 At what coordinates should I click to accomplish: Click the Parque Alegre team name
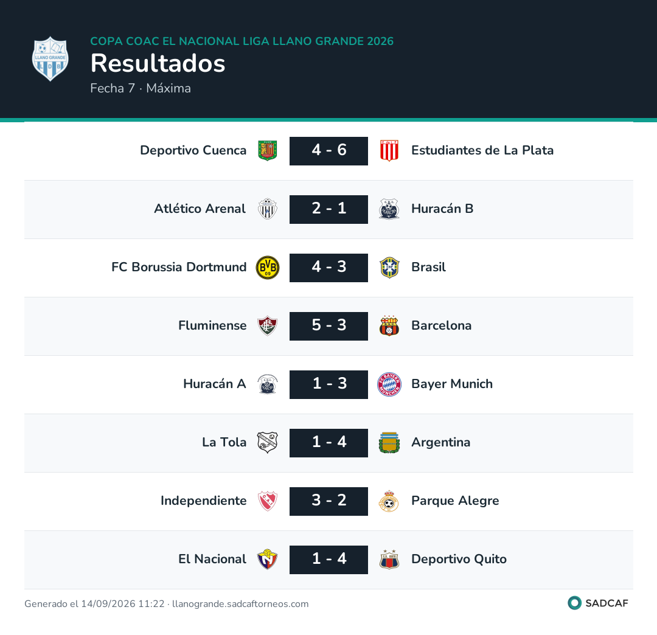[x=455, y=501]
